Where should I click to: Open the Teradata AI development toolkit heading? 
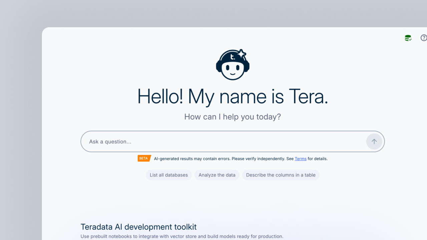click(x=139, y=227)
